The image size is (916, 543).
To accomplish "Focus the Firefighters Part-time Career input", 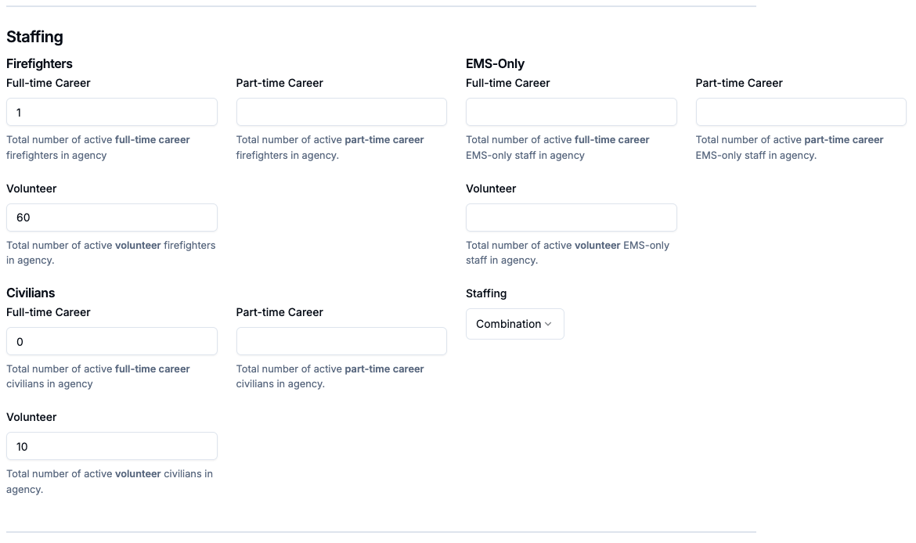I will coord(341,112).
